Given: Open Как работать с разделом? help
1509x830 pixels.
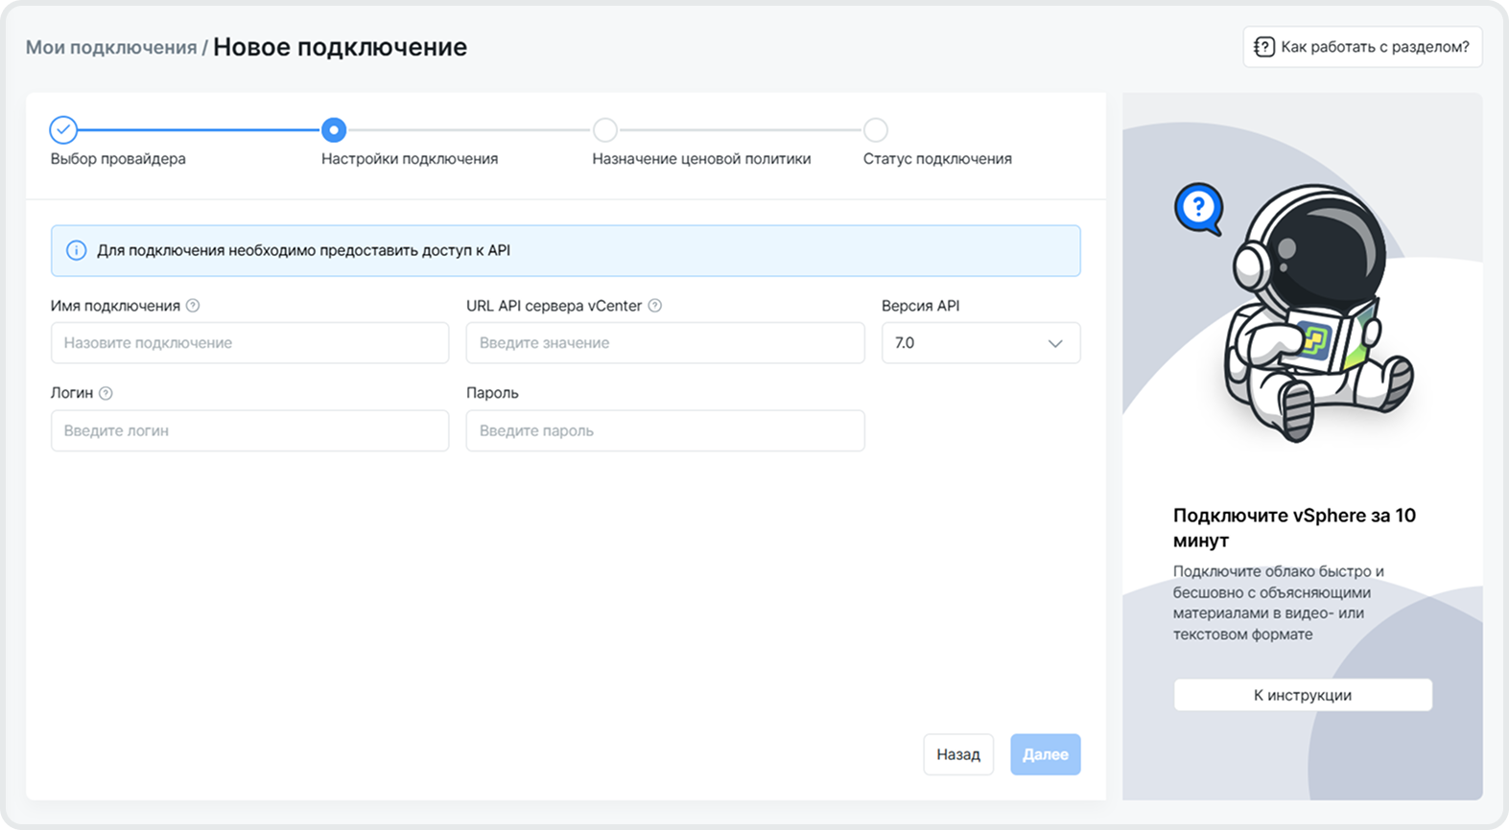Looking at the screenshot, I should tap(1362, 47).
